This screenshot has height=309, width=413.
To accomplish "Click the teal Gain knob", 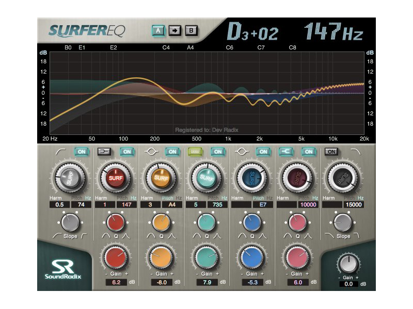I will pyautogui.click(x=206, y=257).
